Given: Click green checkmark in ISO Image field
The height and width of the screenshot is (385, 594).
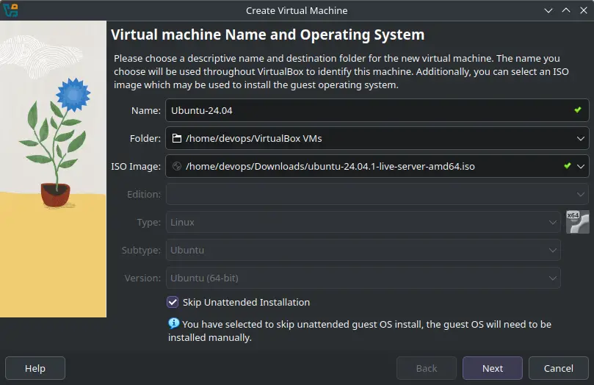Looking at the screenshot, I should tap(567, 165).
